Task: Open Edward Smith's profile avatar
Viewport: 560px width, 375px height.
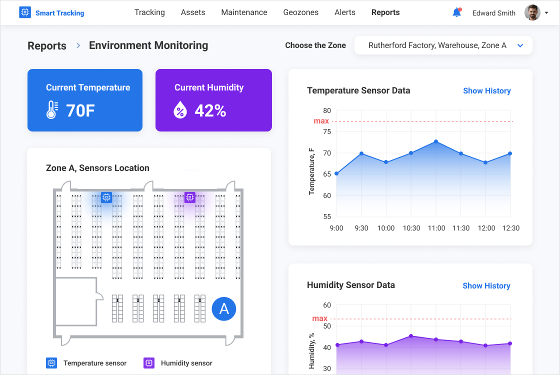Action: tap(532, 12)
